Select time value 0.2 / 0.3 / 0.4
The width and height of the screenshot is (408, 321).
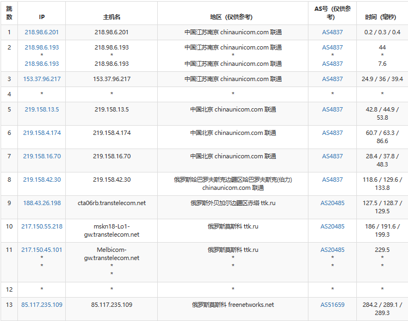pos(382,32)
